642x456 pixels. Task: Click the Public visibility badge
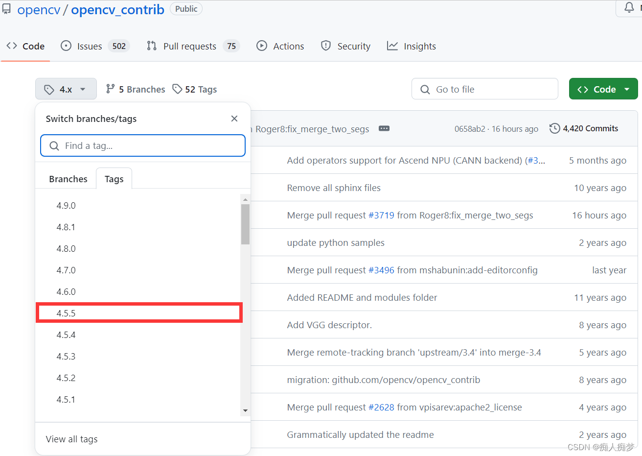(x=186, y=9)
